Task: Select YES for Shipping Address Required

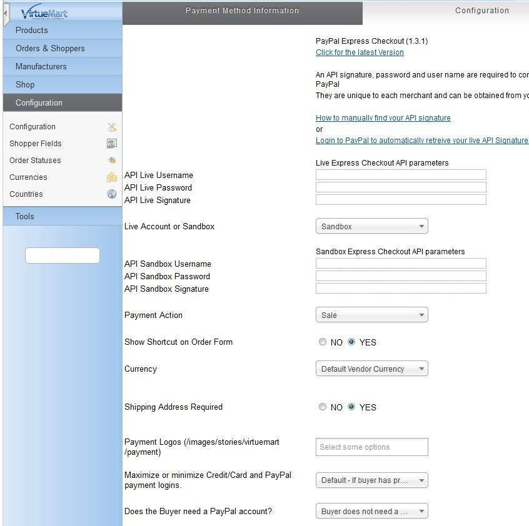Action: click(x=351, y=407)
